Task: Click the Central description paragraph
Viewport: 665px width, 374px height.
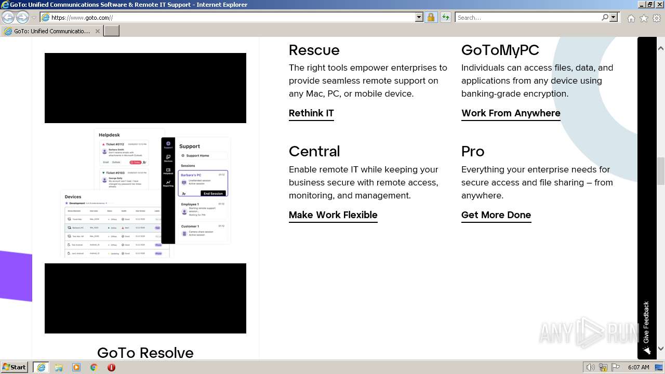Action: 364,182
